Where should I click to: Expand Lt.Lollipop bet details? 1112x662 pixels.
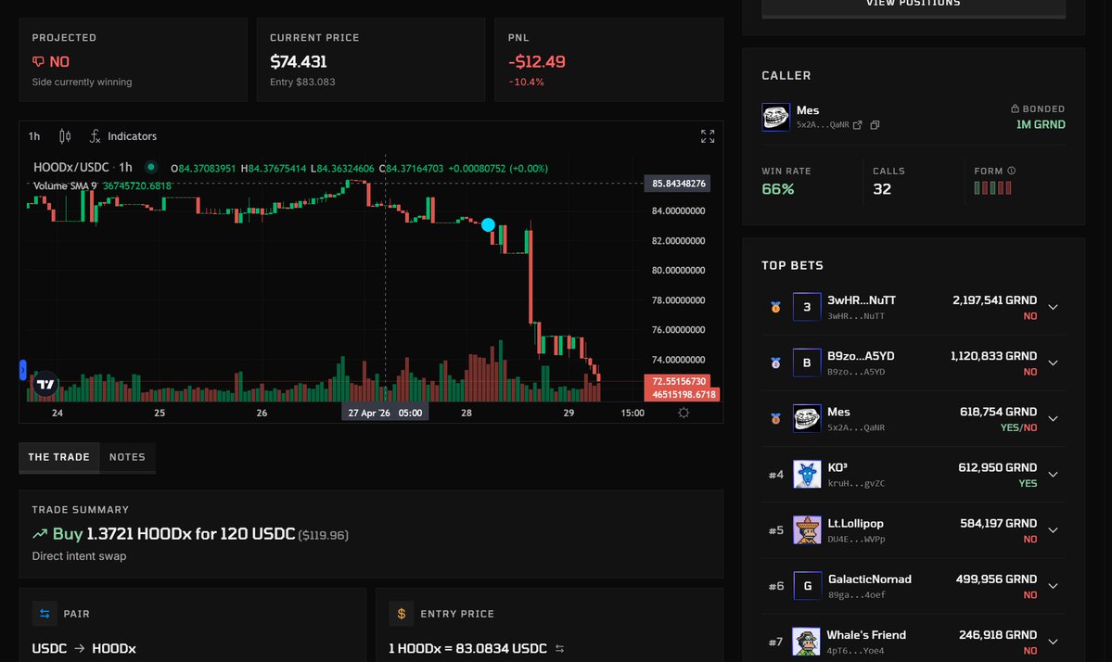[1054, 530]
